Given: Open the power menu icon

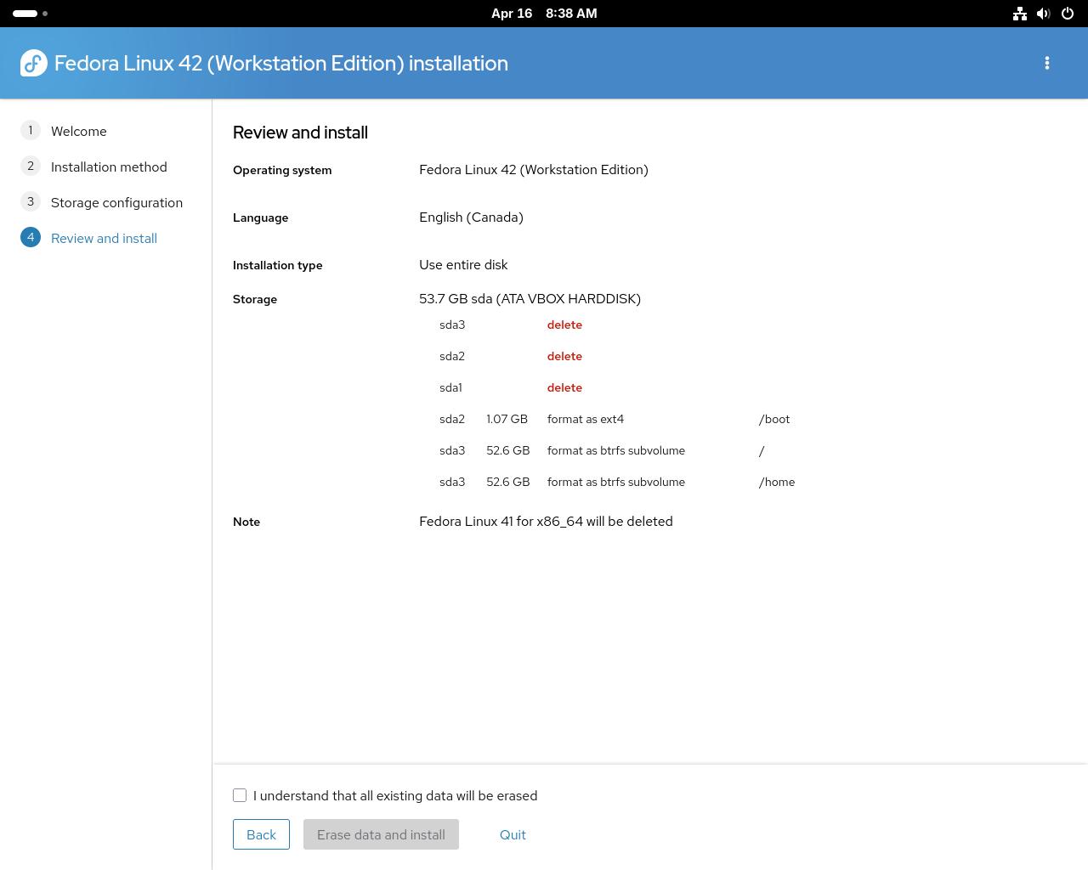Looking at the screenshot, I should [1068, 14].
